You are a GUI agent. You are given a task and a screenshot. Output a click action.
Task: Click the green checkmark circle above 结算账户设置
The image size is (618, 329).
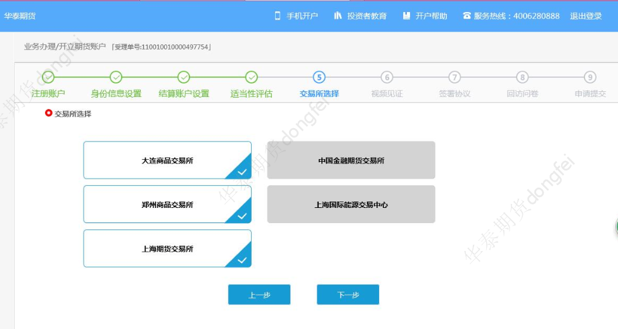pos(184,77)
